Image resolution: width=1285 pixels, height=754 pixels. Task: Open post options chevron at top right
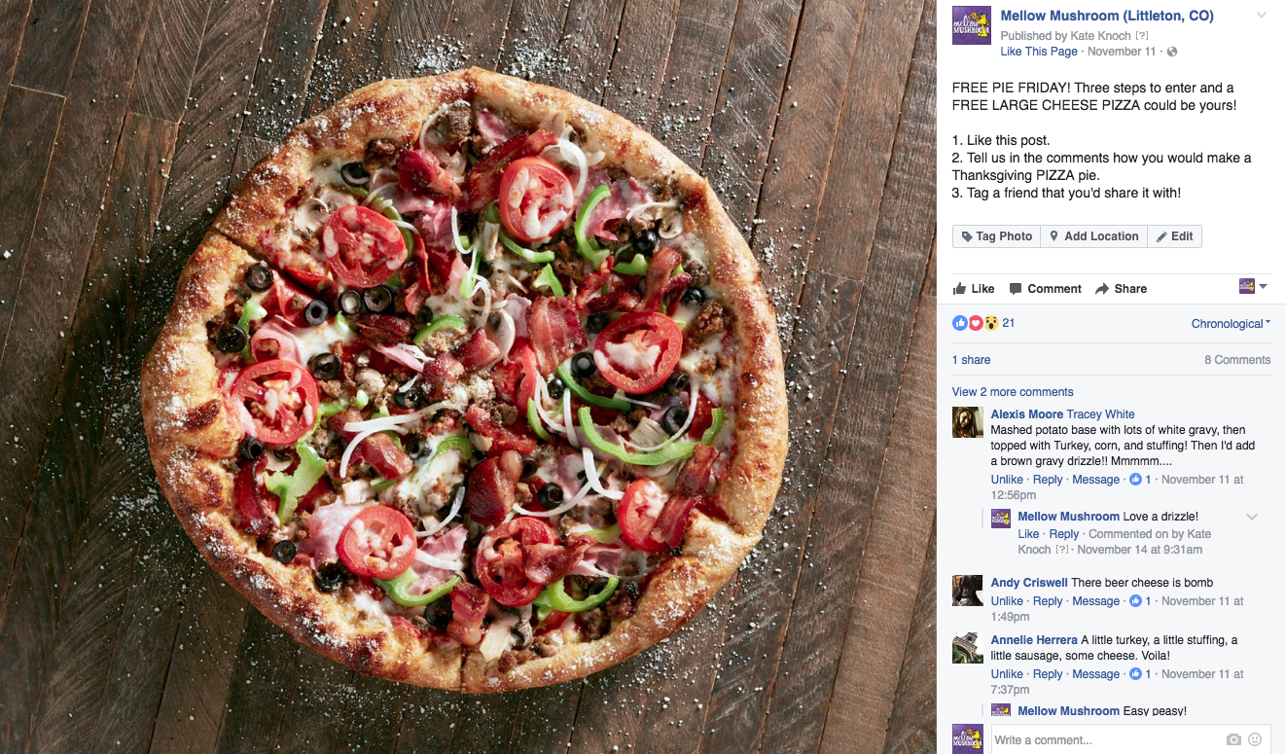(x=1262, y=16)
